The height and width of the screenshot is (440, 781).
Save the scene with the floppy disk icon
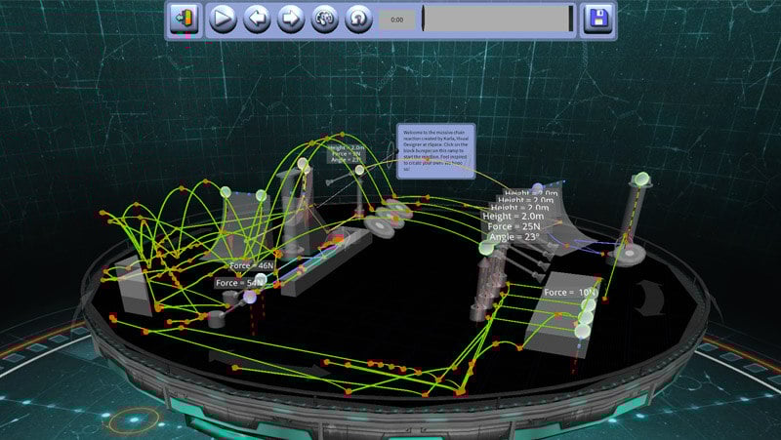point(598,19)
